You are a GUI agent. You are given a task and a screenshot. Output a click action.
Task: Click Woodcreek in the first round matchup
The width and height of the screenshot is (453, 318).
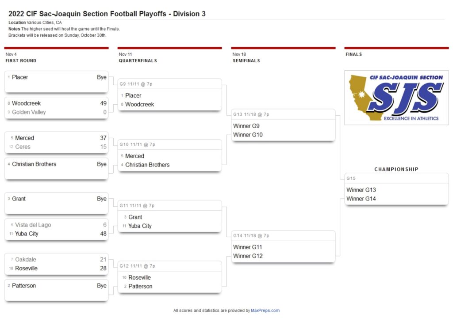coord(26,103)
